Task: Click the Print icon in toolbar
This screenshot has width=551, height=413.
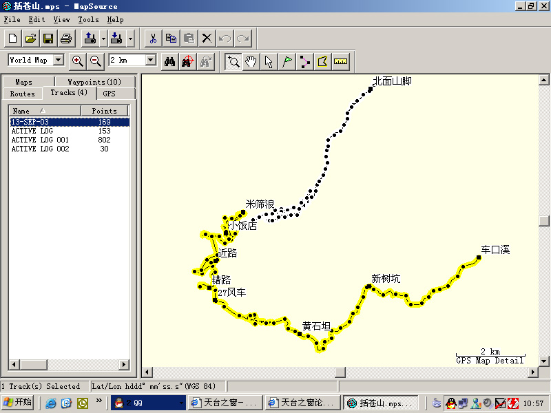Action: [x=65, y=38]
